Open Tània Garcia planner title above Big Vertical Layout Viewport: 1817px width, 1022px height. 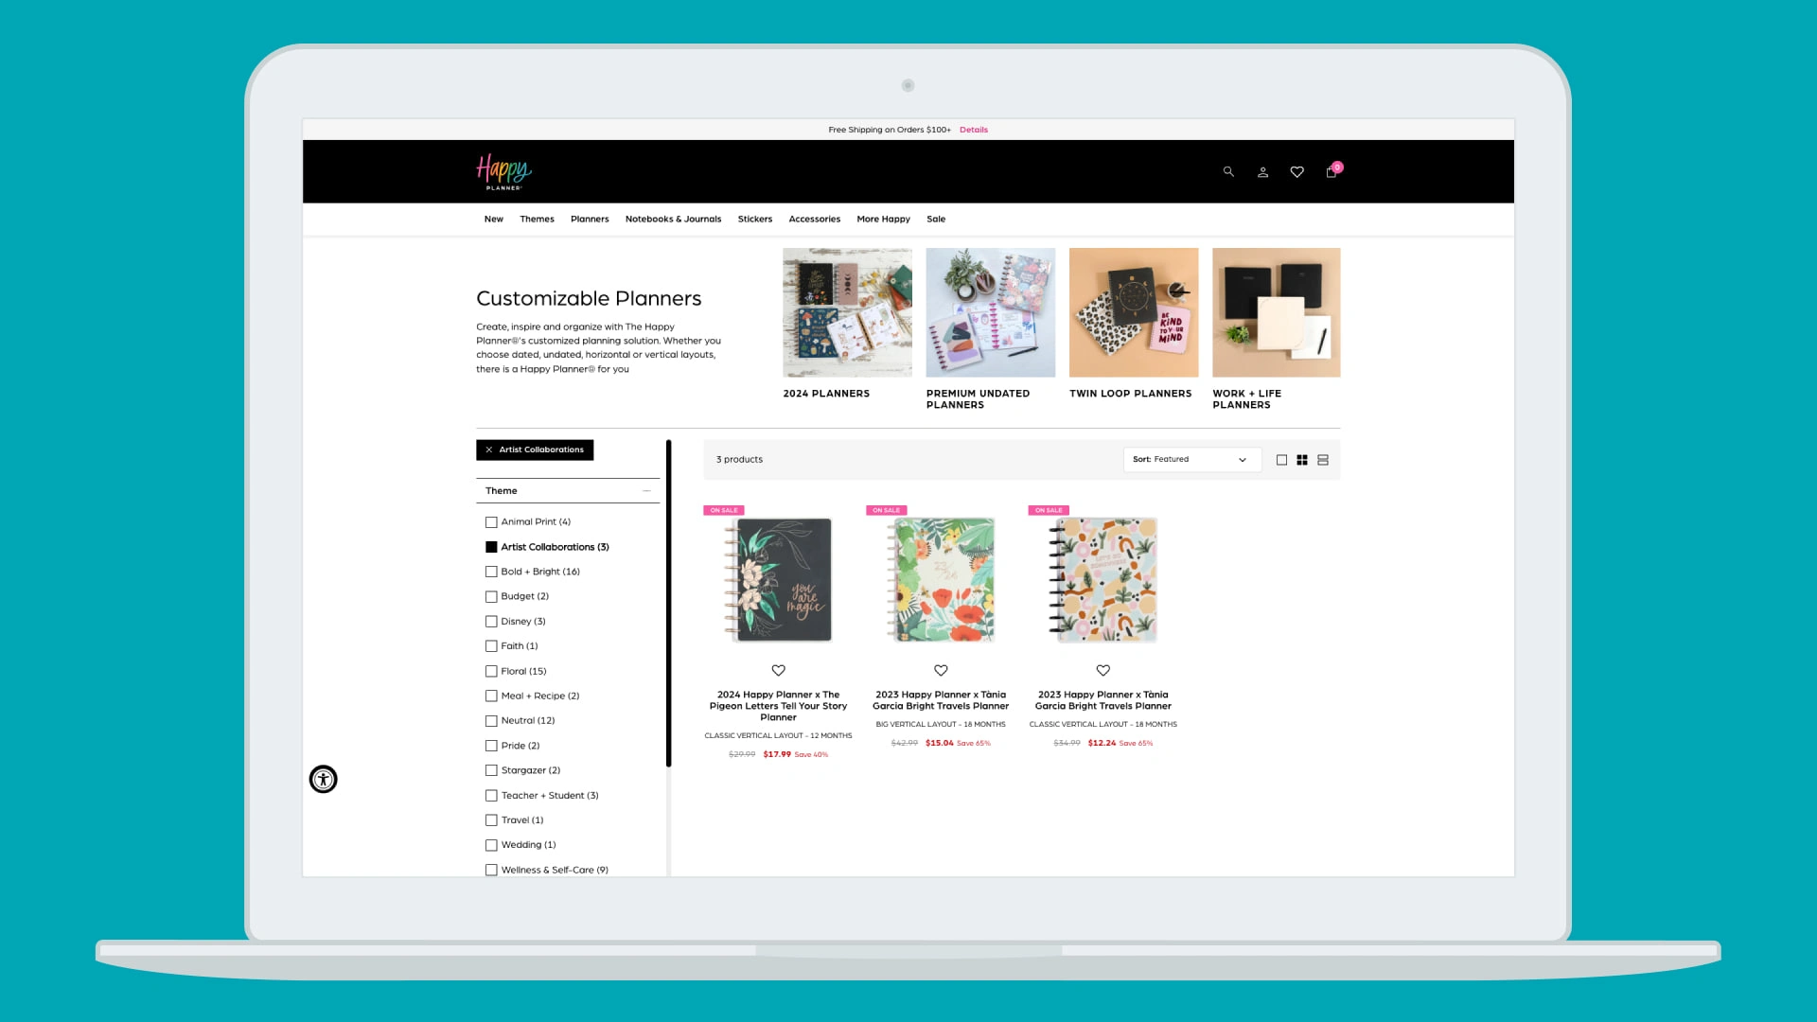[x=941, y=700]
